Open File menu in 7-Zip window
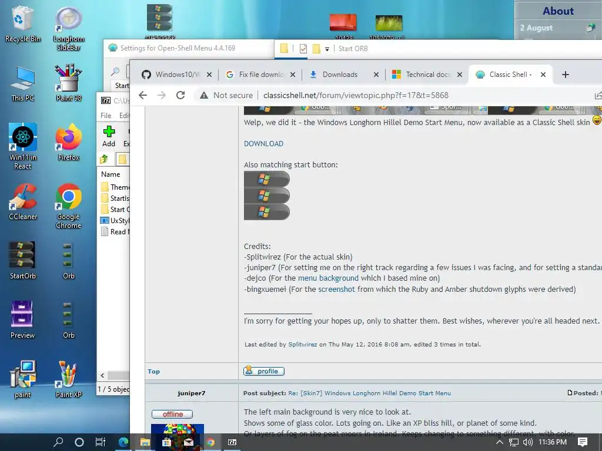The image size is (602, 451). 106,116
